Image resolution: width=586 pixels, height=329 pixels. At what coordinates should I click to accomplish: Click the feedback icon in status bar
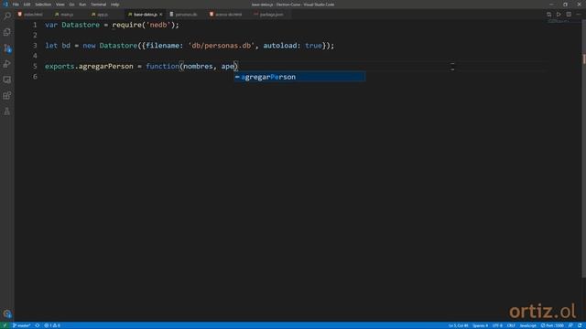click(x=570, y=325)
